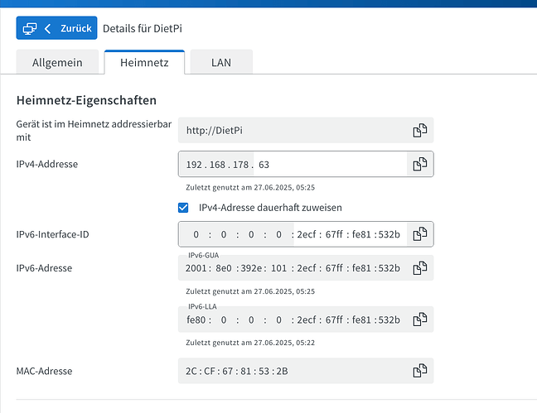
Task: Click the MAC value 2C:CF:67:81:53:2B
Action: coord(237,371)
